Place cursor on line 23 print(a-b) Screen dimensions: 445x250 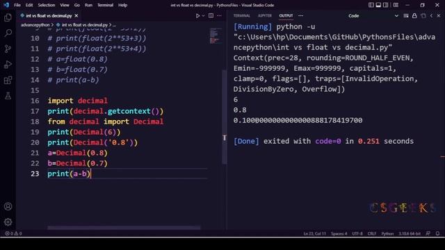click(x=69, y=174)
